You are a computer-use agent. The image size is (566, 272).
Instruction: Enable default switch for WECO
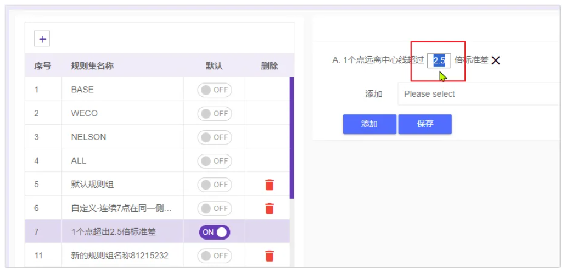click(x=215, y=114)
